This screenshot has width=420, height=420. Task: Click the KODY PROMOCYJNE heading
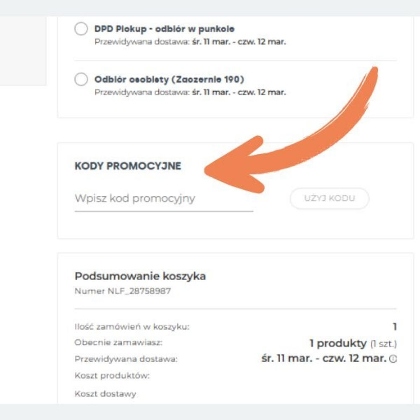point(128,166)
